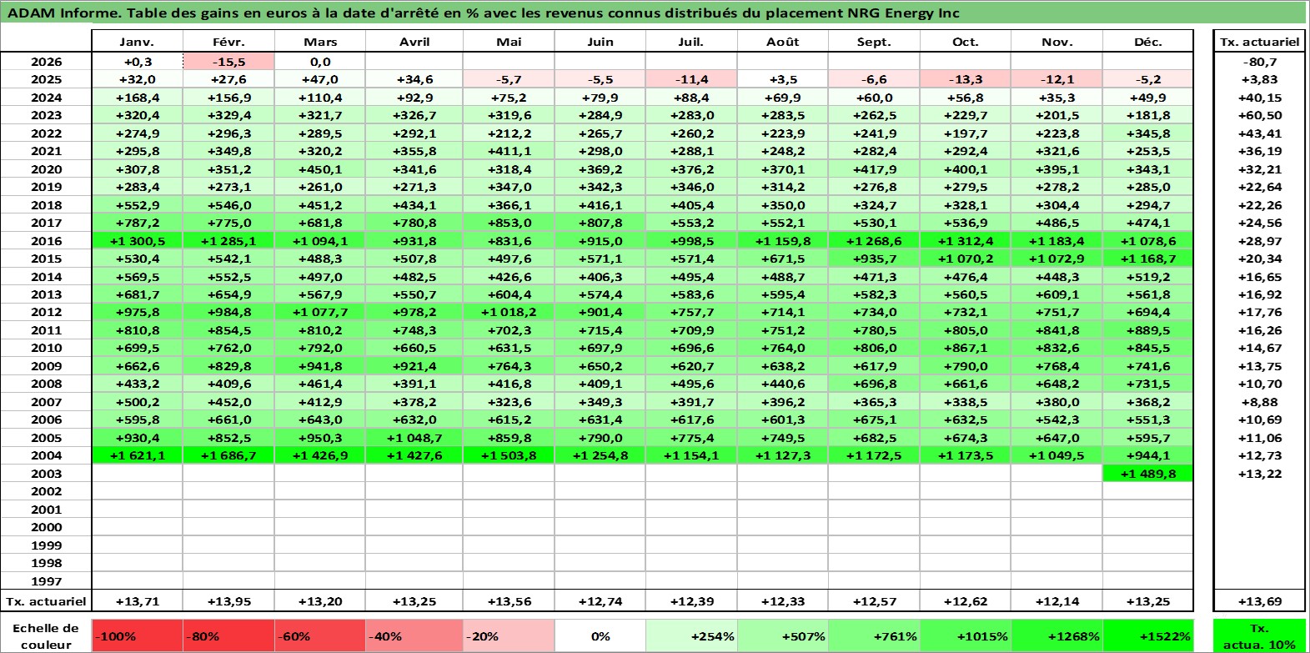The image size is (1310, 653).
Task: Click the '0,0' cell for Mars 2026
Action: click(x=320, y=62)
